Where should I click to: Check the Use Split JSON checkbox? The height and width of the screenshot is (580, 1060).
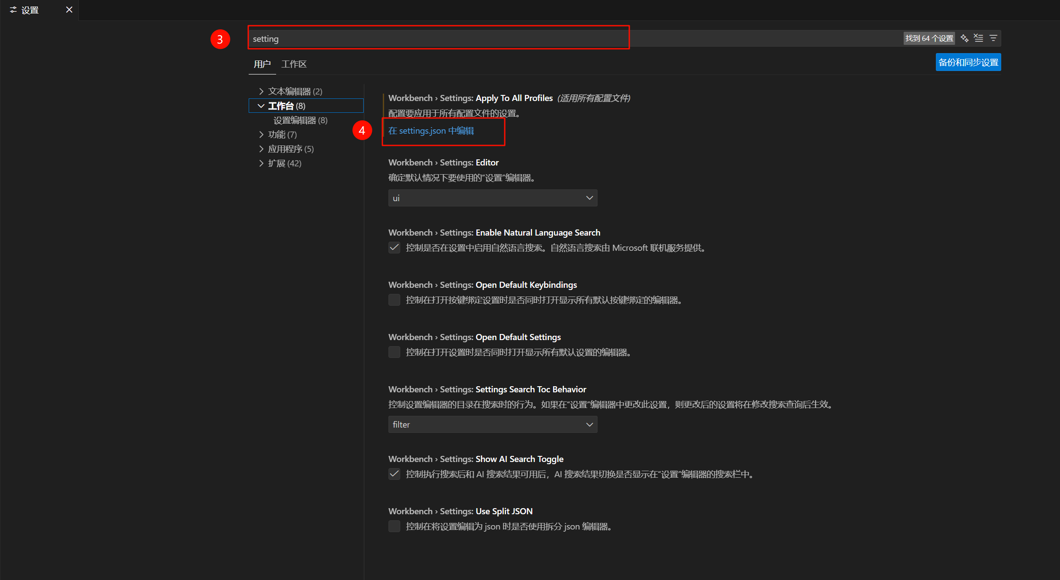(x=394, y=526)
